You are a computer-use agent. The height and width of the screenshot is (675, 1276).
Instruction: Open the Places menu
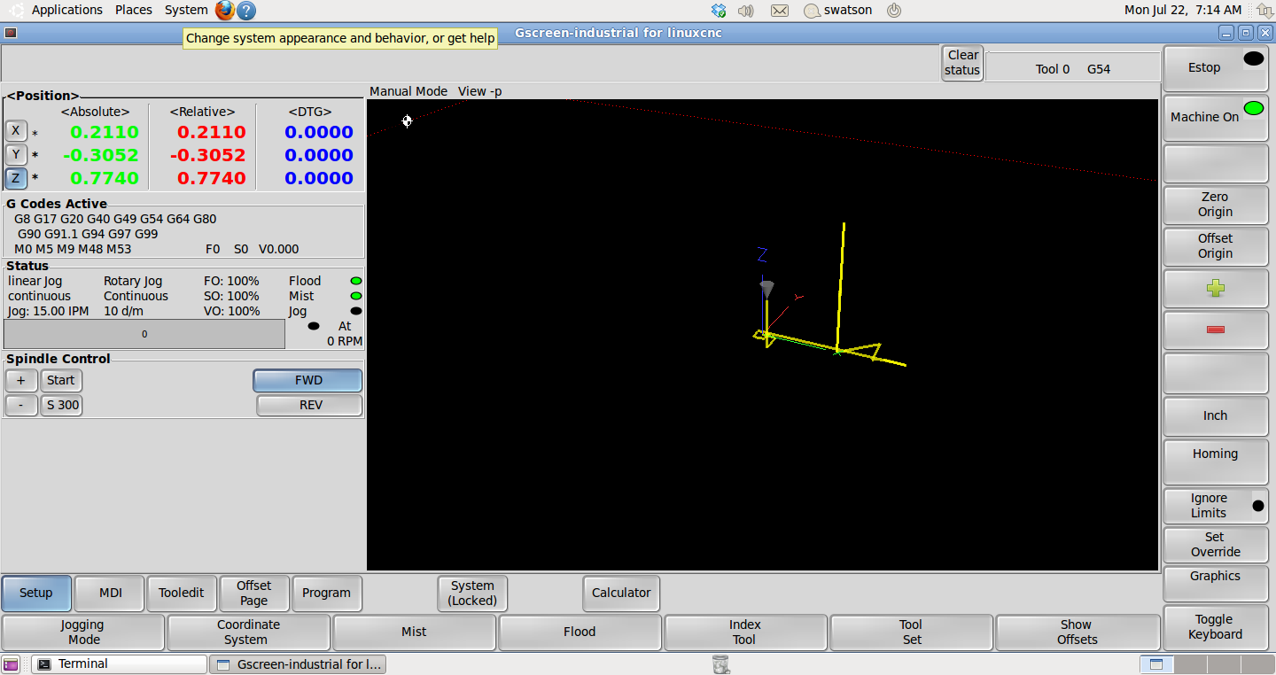point(133,10)
